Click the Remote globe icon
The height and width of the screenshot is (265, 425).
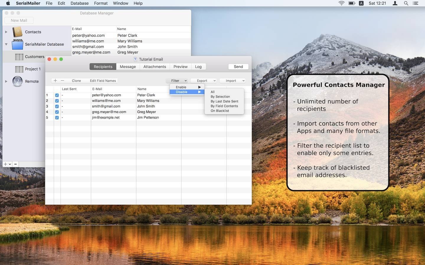tap(17, 82)
